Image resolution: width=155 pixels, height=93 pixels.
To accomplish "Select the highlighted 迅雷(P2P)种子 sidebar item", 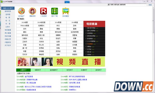I will (8, 8).
